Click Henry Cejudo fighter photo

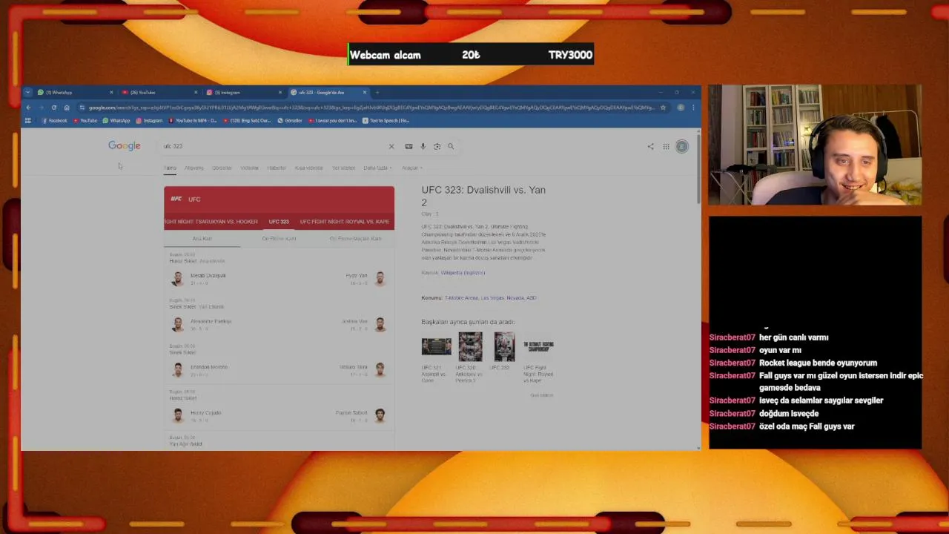178,416
